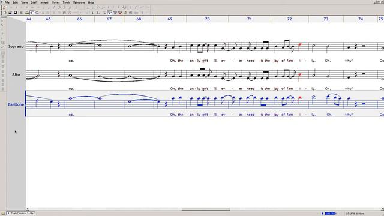Image resolution: width=384 pixels, height=216 pixels.
Task: Select the Baritone staff label
Action: [x=16, y=104]
